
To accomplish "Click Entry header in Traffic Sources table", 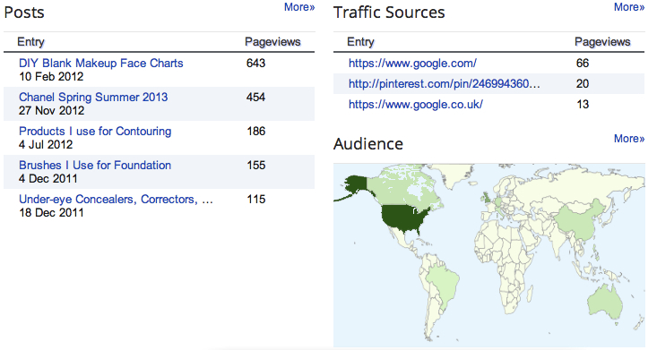I will coord(360,42).
